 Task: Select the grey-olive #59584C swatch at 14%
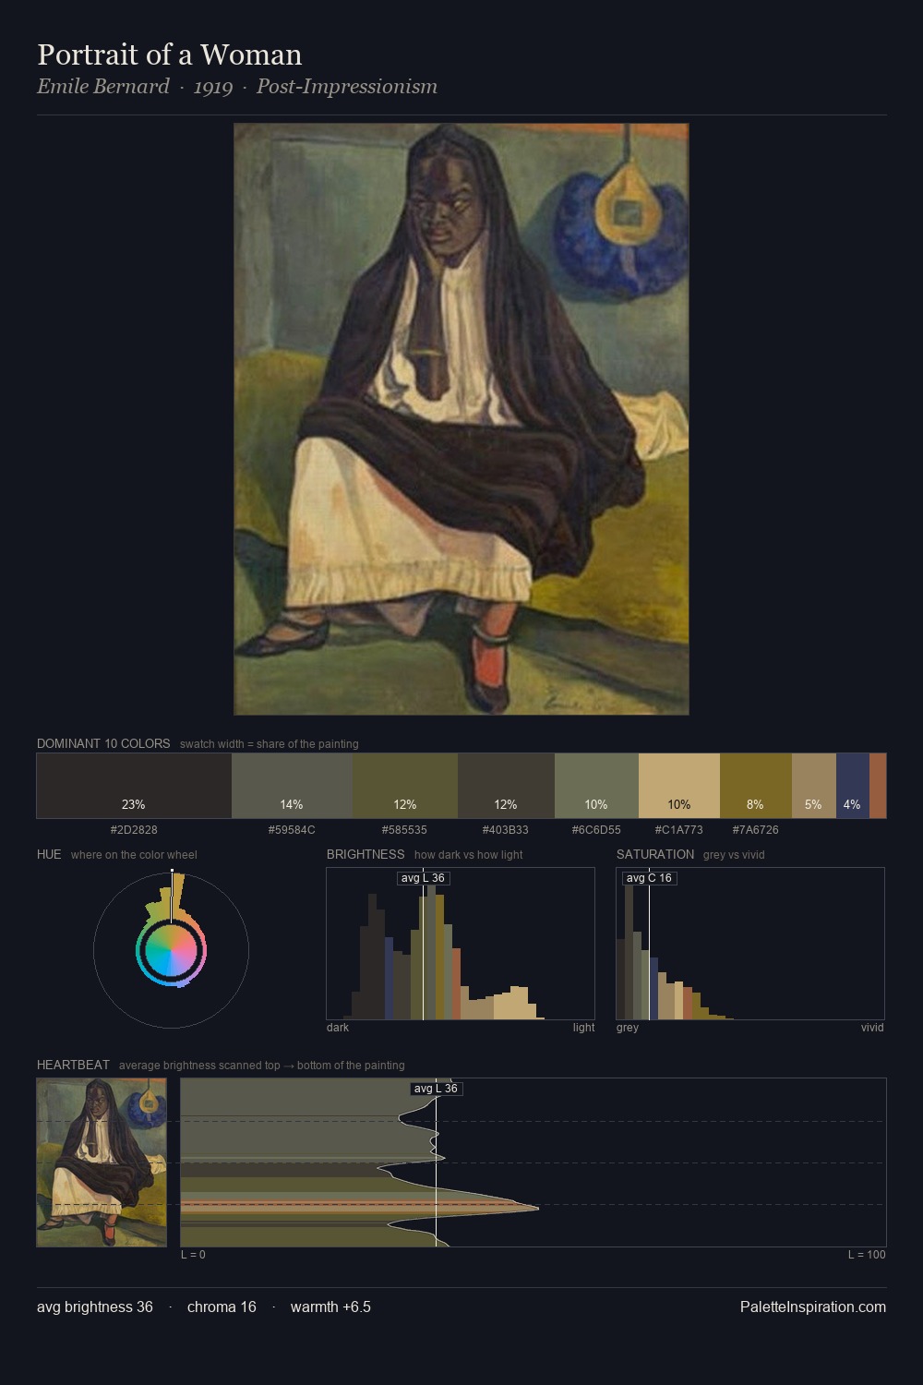coord(292,786)
